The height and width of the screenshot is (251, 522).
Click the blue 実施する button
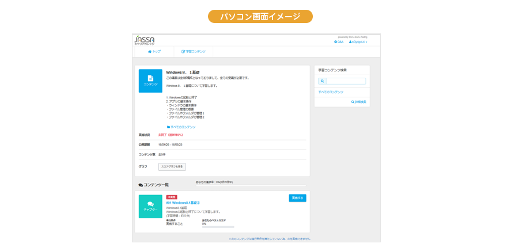point(297,198)
